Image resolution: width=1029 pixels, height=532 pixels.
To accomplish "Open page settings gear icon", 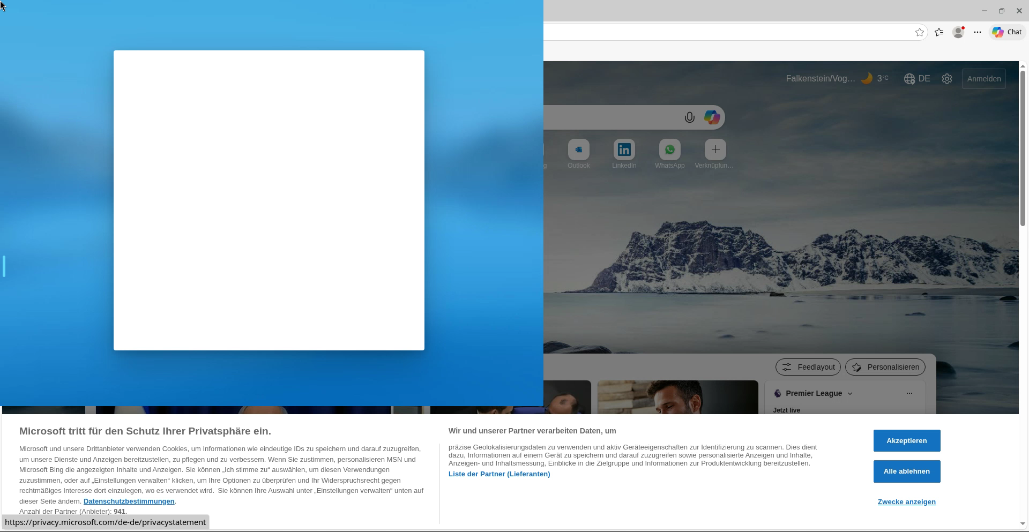I will tap(947, 79).
